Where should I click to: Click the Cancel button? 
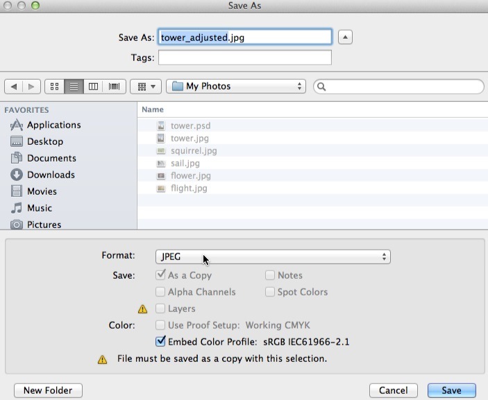394,390
